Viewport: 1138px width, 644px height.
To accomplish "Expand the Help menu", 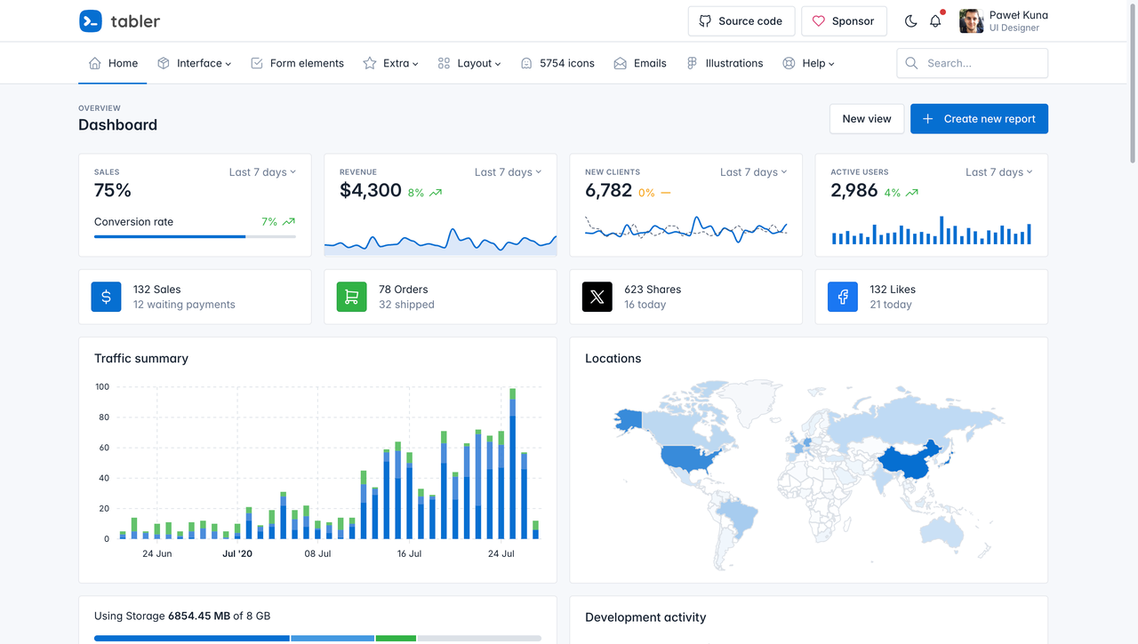I will [808, 63].
